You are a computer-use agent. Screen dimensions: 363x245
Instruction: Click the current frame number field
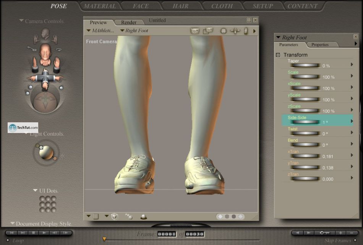tap(167, 234)
